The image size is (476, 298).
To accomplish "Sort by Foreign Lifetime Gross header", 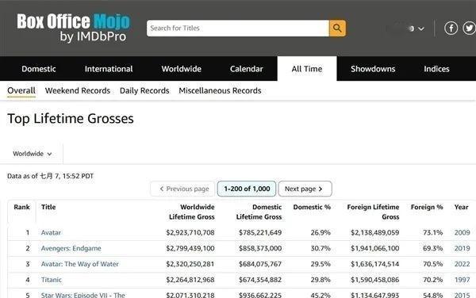I will pos(373,212).
